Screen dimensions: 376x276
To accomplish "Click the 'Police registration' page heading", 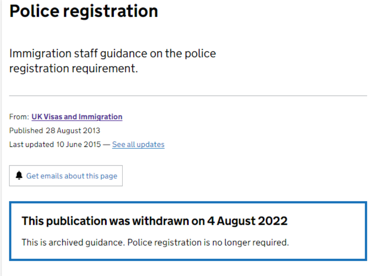I will click(84, 11).
